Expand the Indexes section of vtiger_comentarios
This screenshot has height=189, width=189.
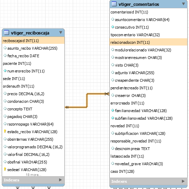click(x=183, y=181)
